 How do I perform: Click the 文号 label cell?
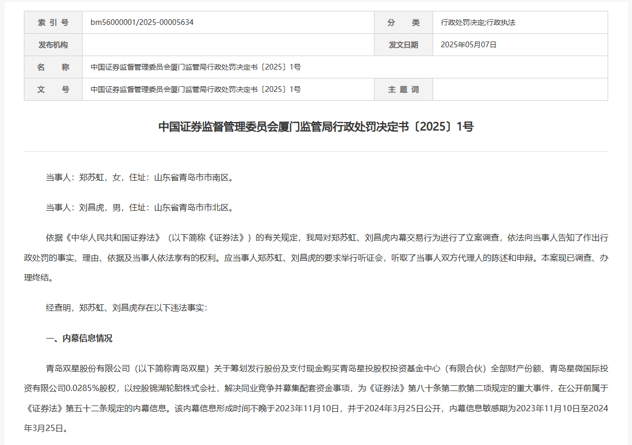pos(53,89)
